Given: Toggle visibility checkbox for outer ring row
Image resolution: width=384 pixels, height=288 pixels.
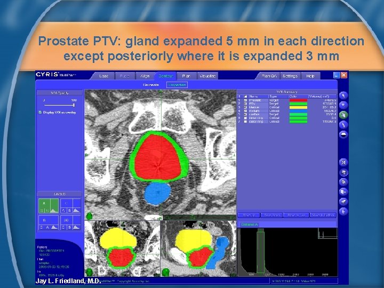Looking at the screenshot, I should coord(246,122).
